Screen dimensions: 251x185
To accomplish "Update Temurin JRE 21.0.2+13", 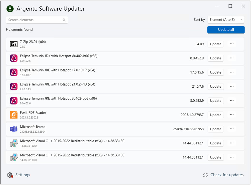I will [x=216, y=86].
